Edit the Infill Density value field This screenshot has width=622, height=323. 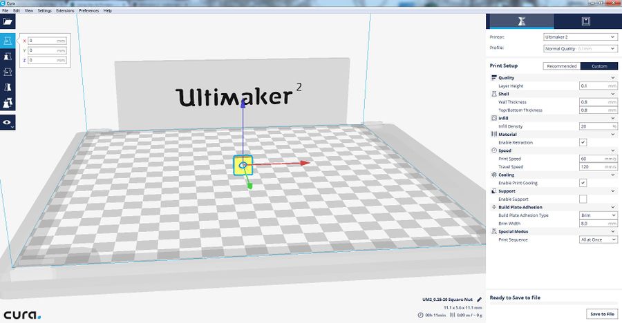pos(599,126)
